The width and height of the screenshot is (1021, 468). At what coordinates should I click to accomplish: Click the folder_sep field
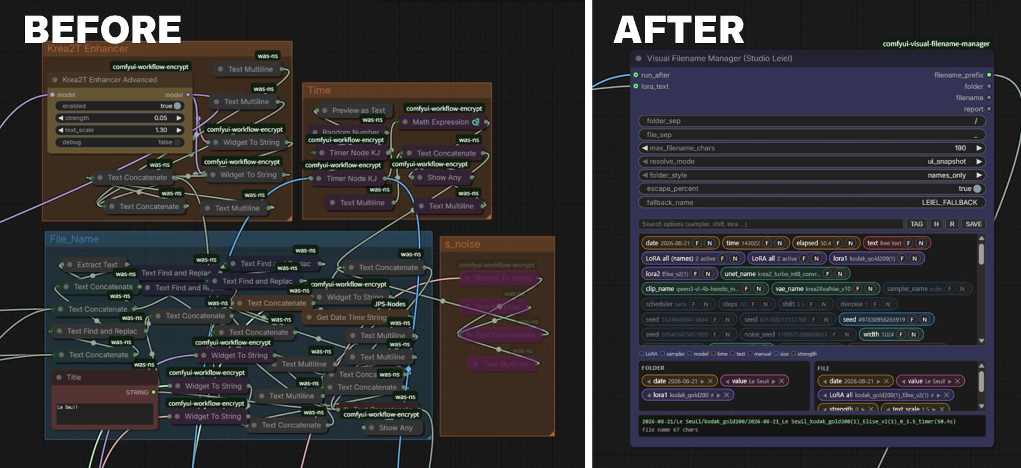click(x=812, y=121)
